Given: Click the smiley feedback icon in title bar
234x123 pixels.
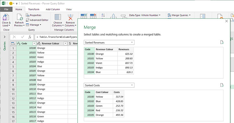Looking at the screenshot, I should [11, 3].
